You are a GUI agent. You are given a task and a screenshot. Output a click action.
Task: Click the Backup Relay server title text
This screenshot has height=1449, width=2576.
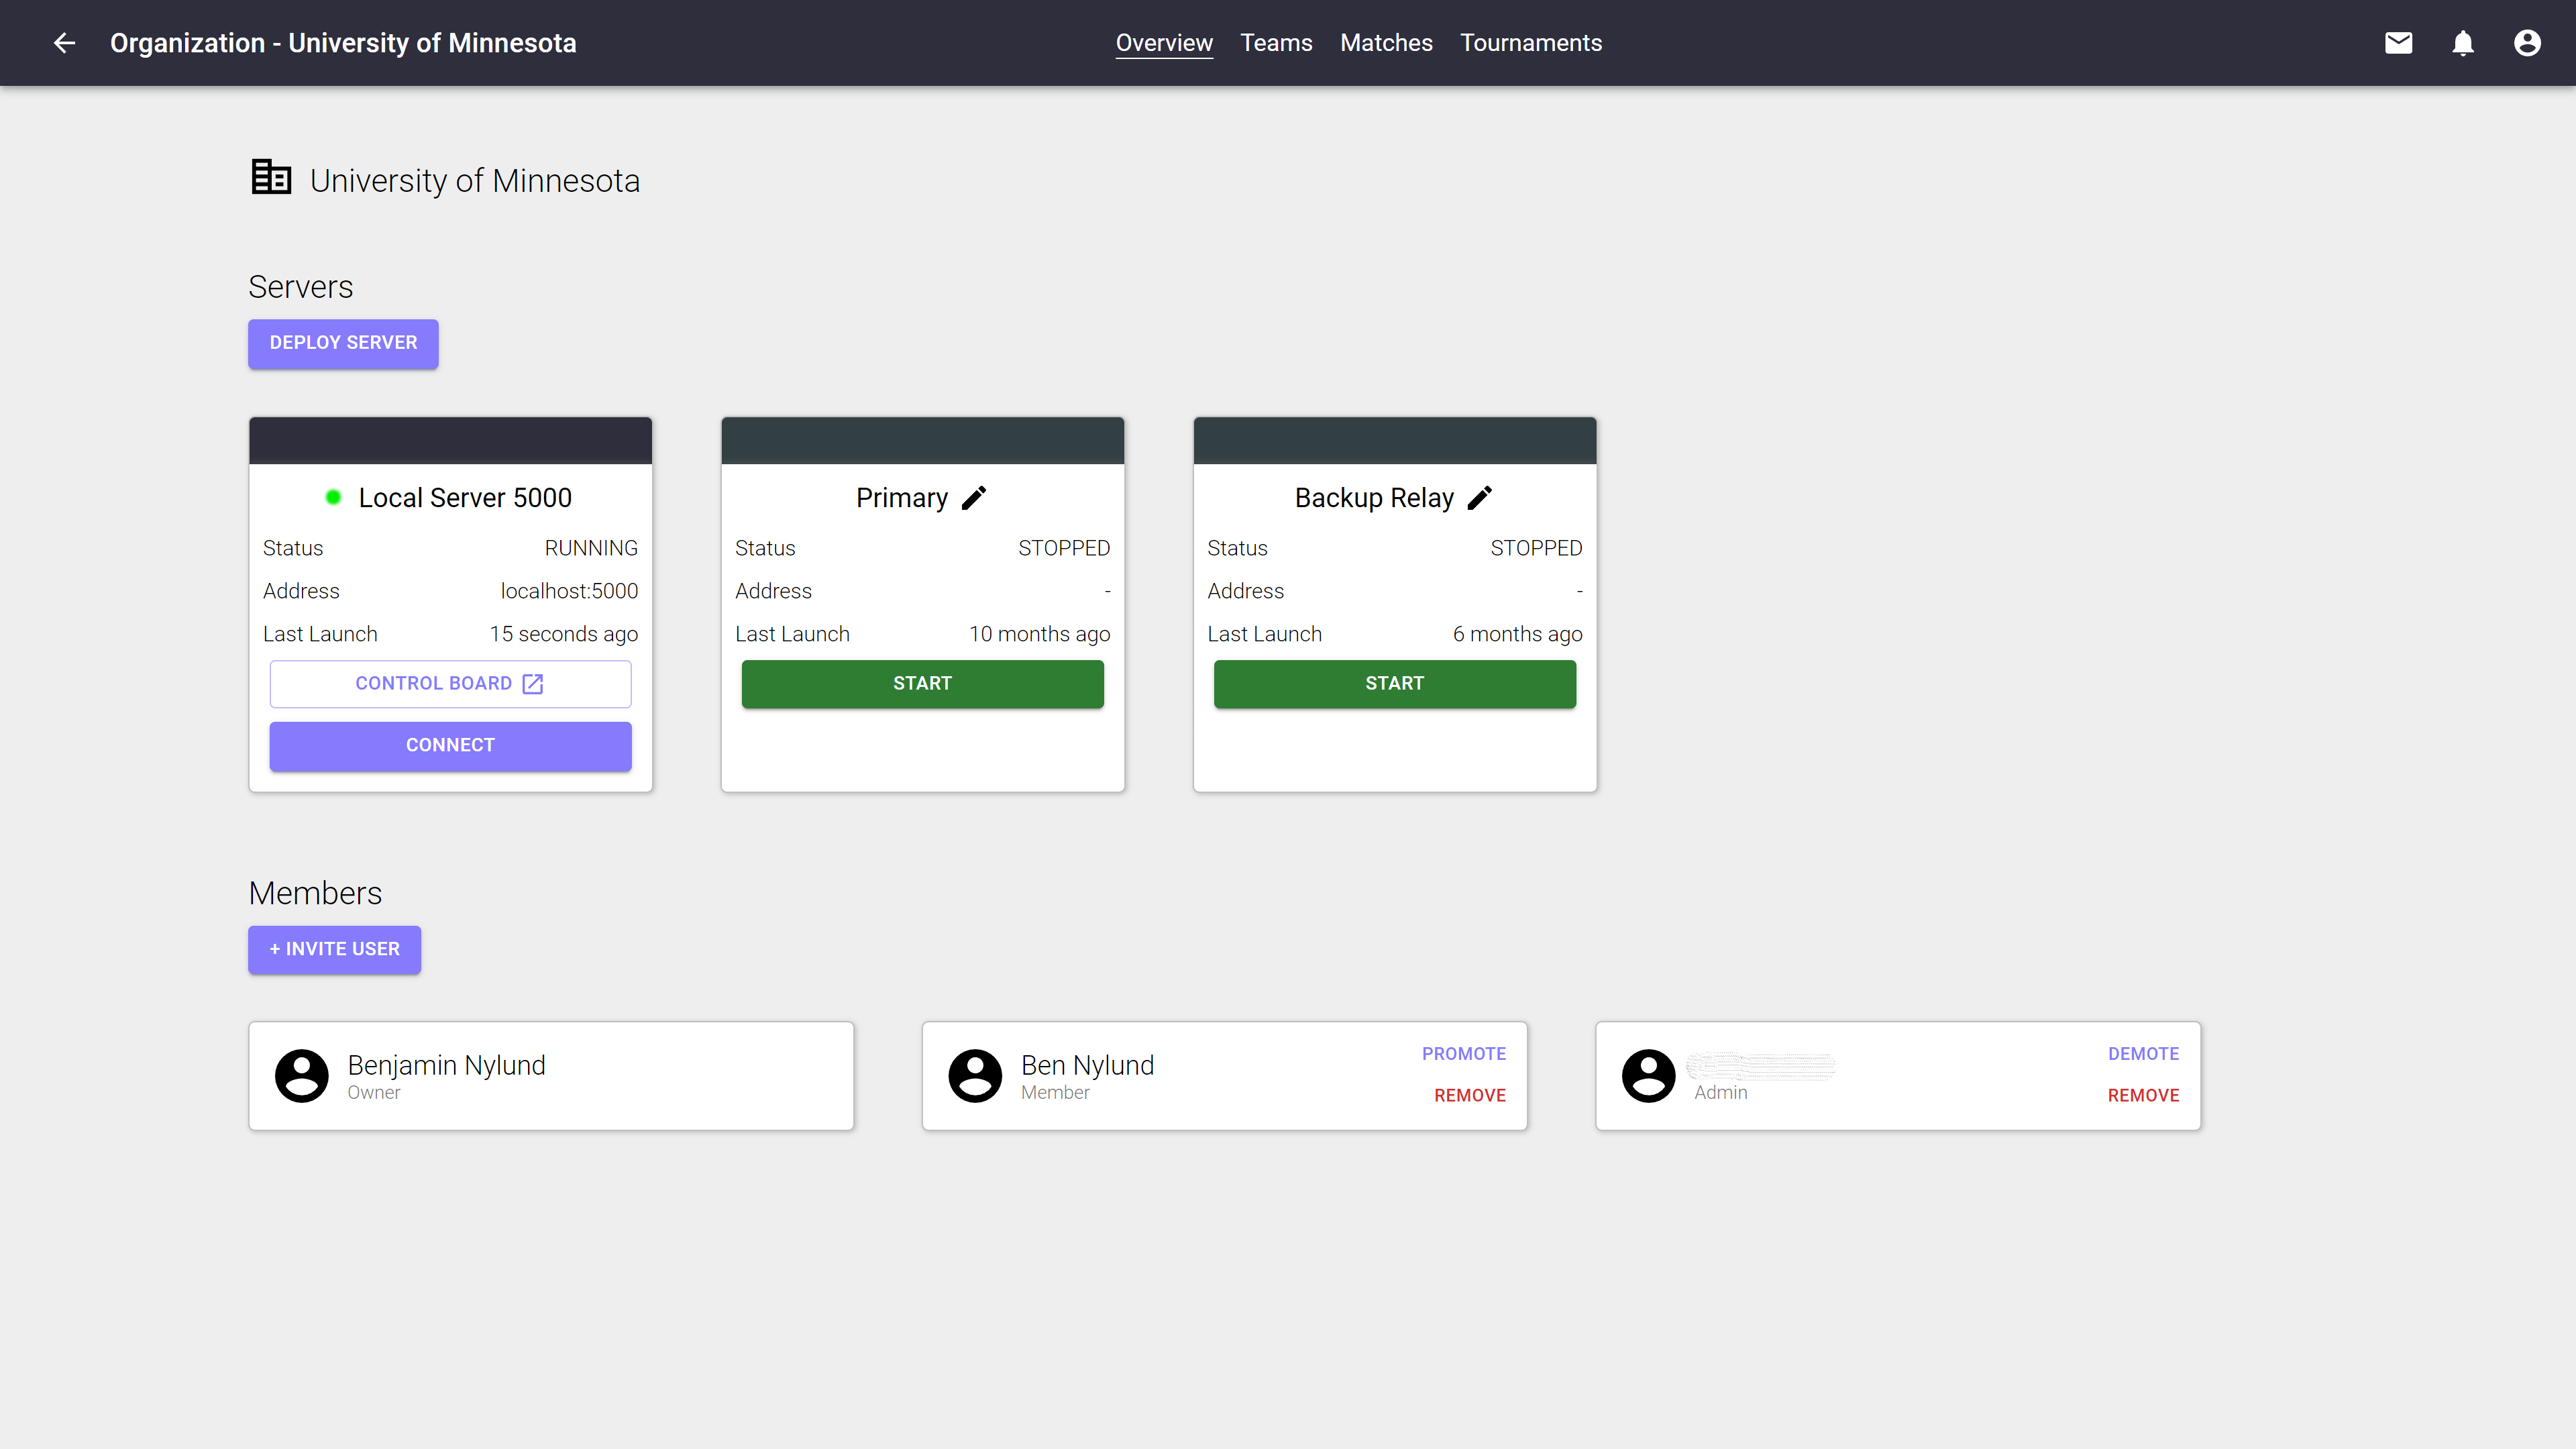coord(1374,498)
